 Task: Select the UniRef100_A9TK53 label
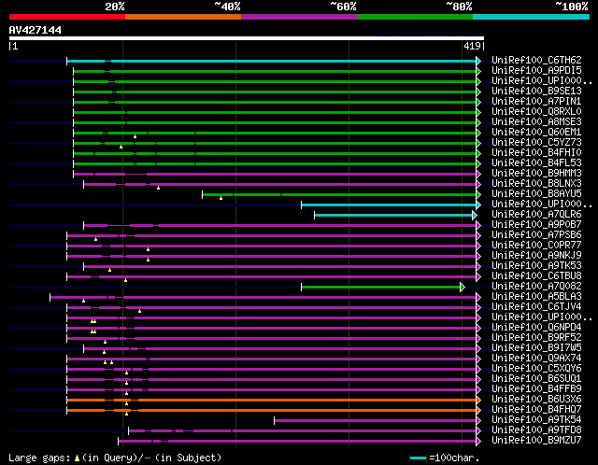[536, 266]
